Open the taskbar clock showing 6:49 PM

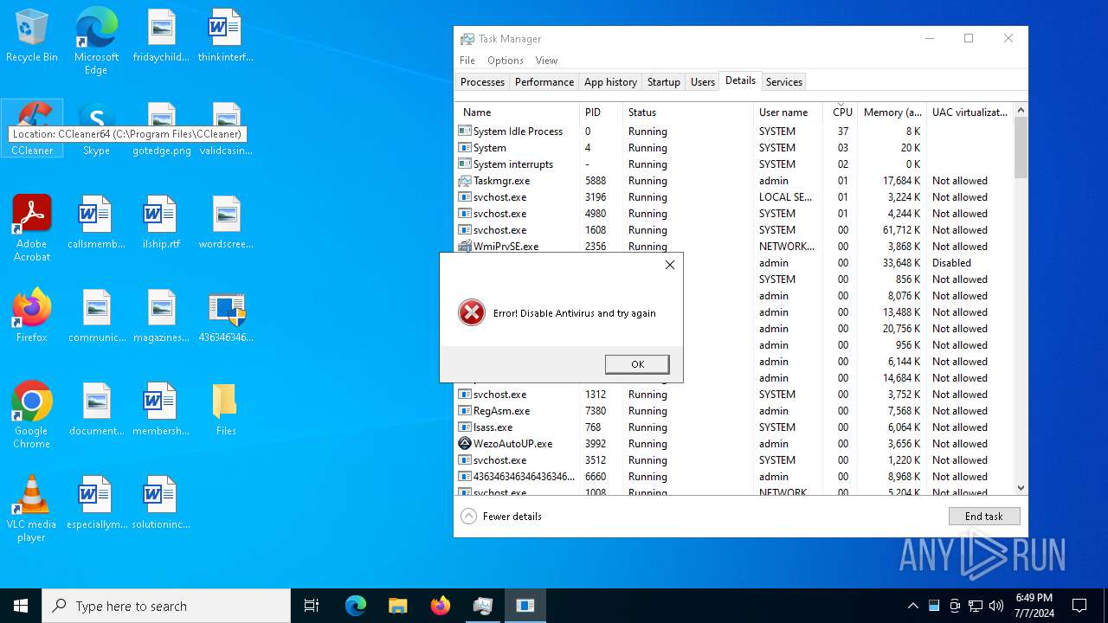click(1034, 606)
